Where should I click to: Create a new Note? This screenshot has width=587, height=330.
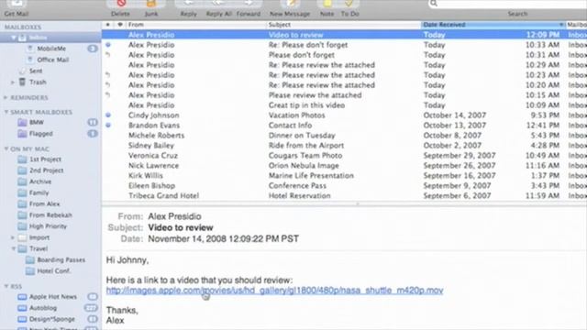click(x=327, y=8)
